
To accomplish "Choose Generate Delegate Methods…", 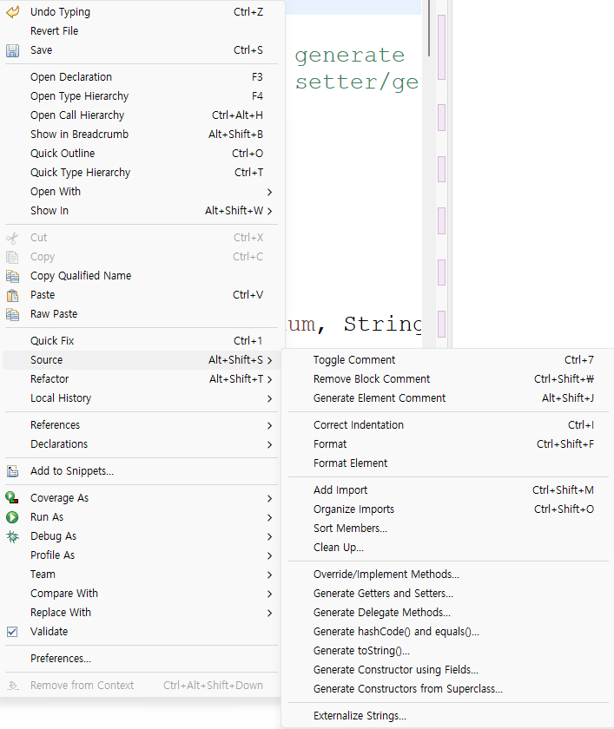I will tap(448, 613).
